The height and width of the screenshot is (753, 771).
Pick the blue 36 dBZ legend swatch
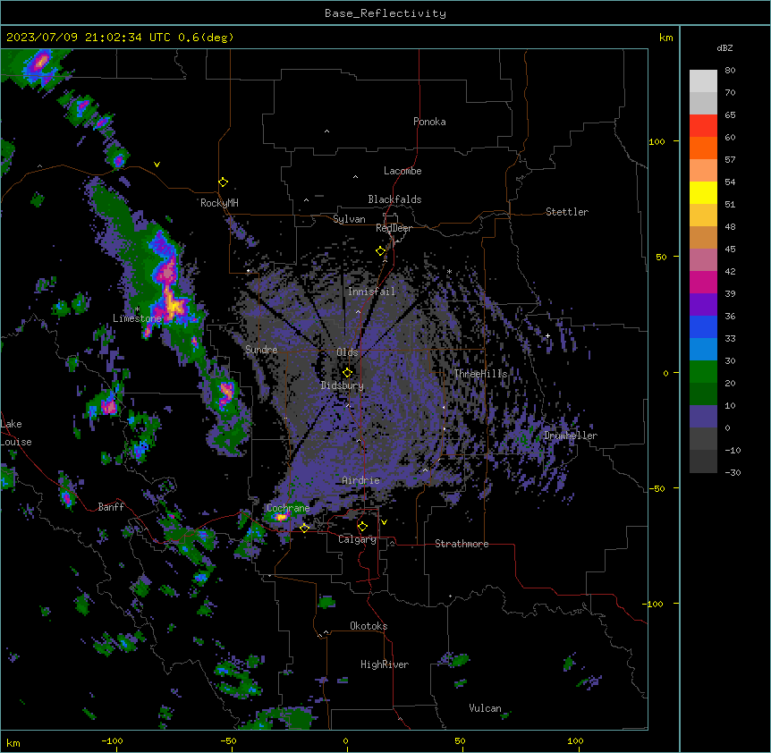click(x=703, y=326)
